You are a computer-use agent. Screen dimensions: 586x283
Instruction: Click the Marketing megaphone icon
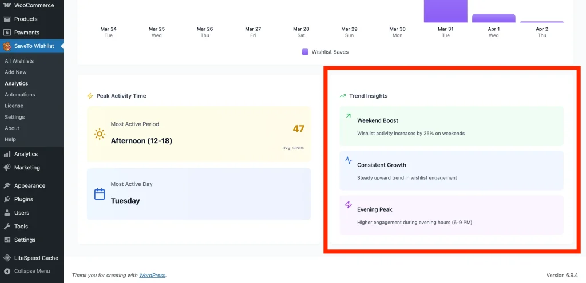click(7, 168)
